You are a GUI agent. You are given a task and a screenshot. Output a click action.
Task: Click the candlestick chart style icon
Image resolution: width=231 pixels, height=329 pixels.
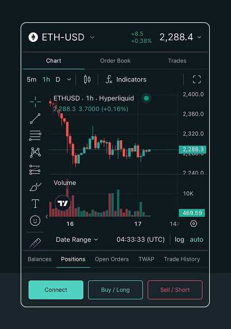(x=87, y=79)
